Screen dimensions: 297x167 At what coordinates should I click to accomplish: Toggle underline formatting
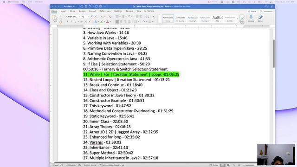pos(75,22)
